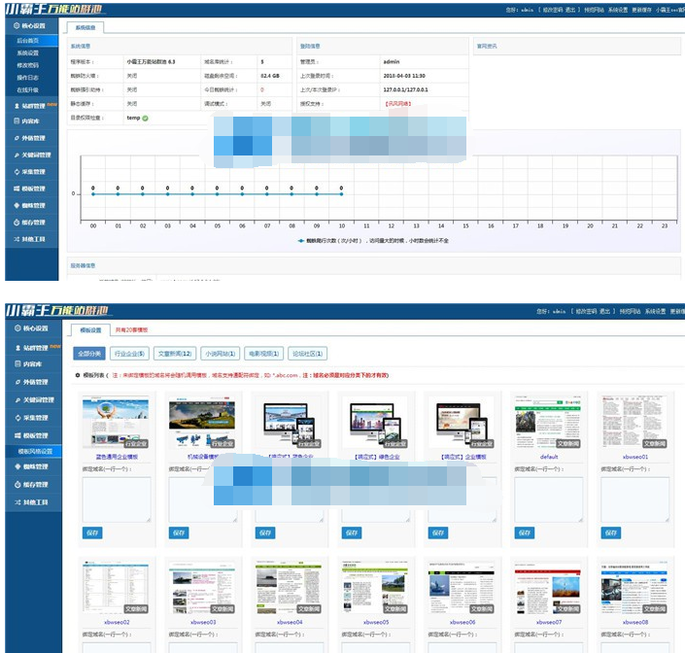Open the xbwseo08 template thumbnail

click(x=634, y=588)
